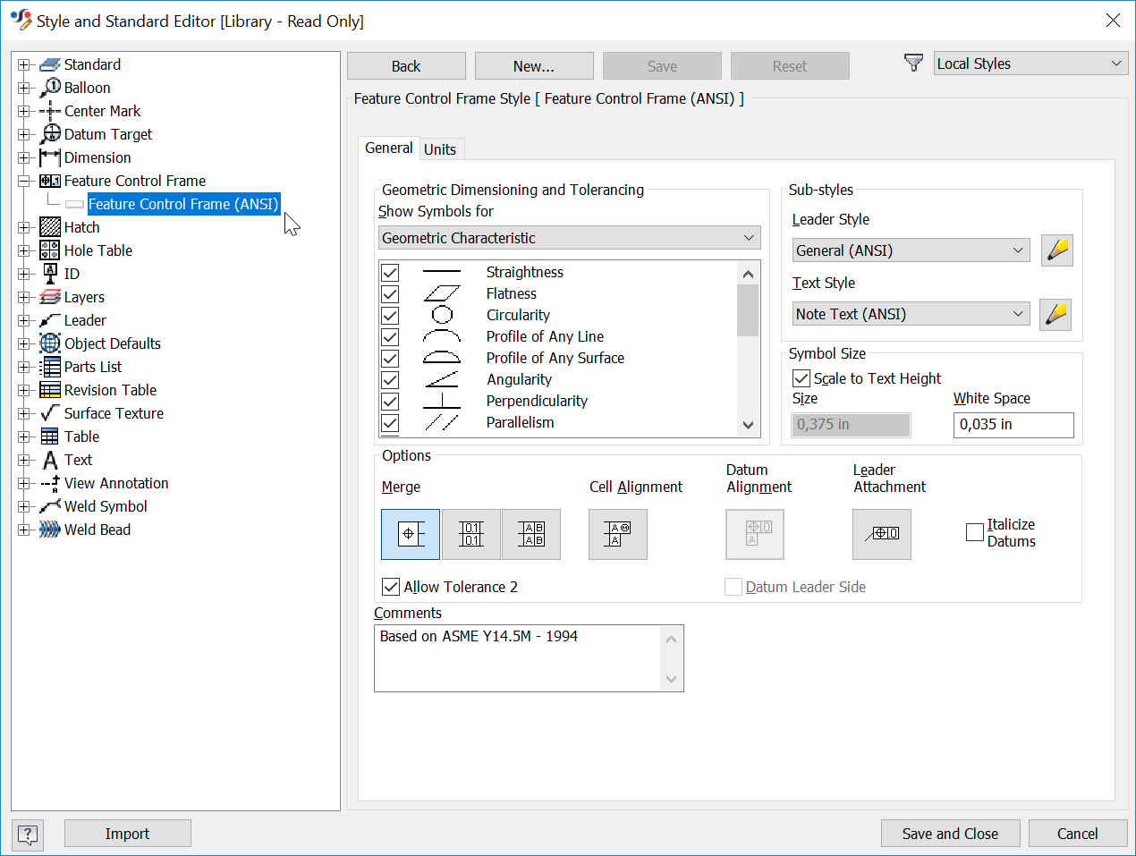Viewport: 1136px width, 856px height.
Task: Click the Save and Close button
Action: point(950,833)
